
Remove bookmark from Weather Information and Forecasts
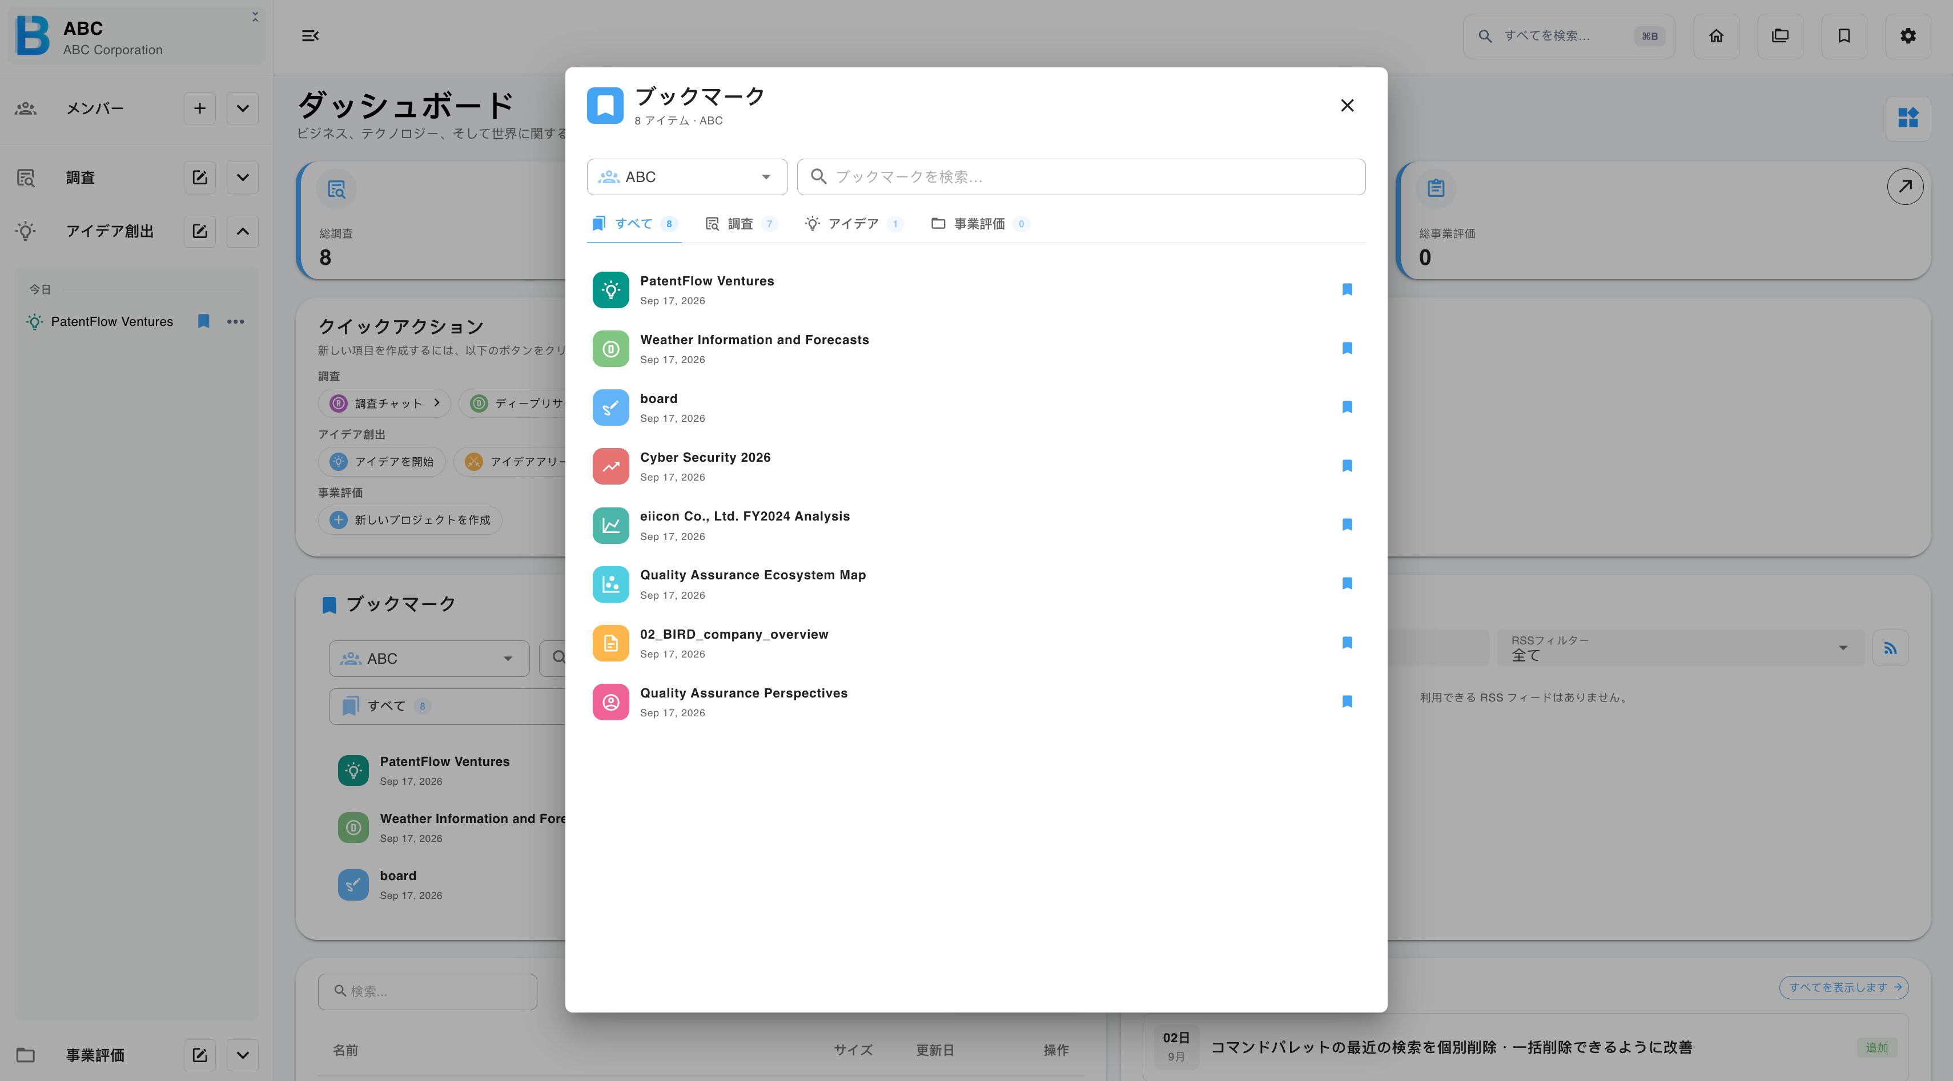pos(1347,349)
